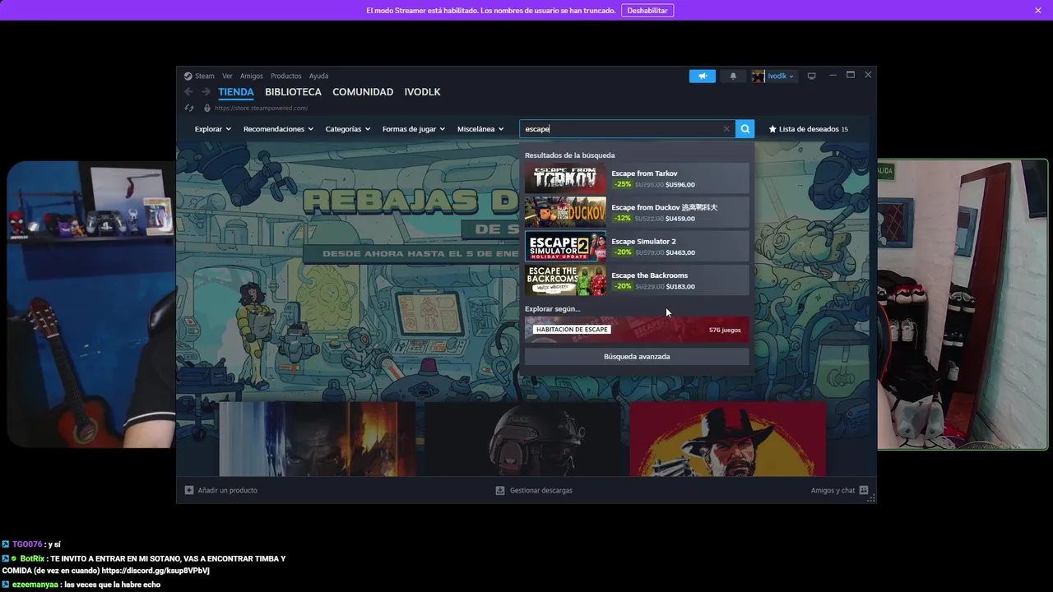Click the page reload icon beside URL
Image resolution: width=1053 pixels, height=592 pixels.
point(189,108)
